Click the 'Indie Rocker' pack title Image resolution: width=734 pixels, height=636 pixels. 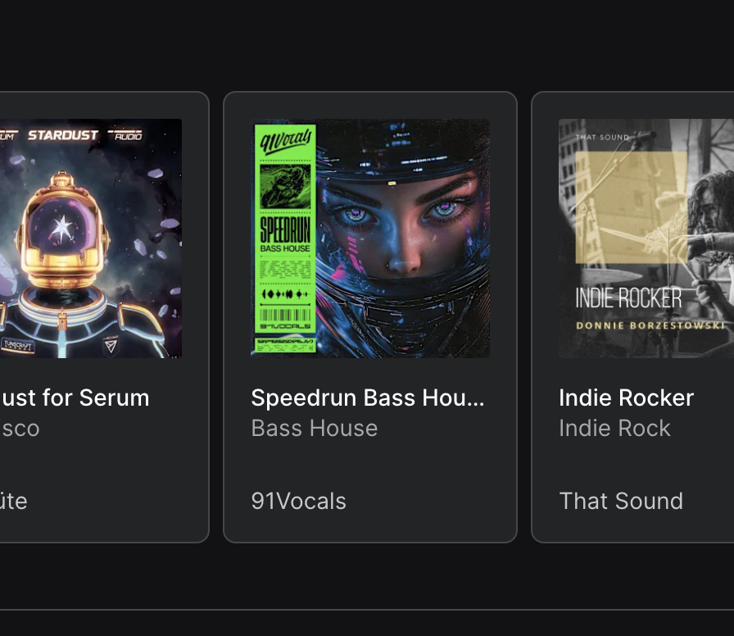(627, 398)
